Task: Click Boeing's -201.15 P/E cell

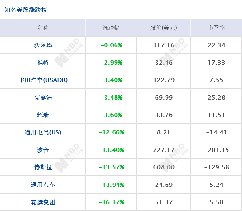Action: tap(217, 150)
